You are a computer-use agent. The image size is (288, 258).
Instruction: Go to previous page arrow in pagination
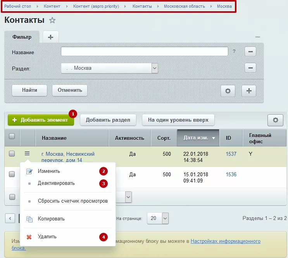coord(10,218)
